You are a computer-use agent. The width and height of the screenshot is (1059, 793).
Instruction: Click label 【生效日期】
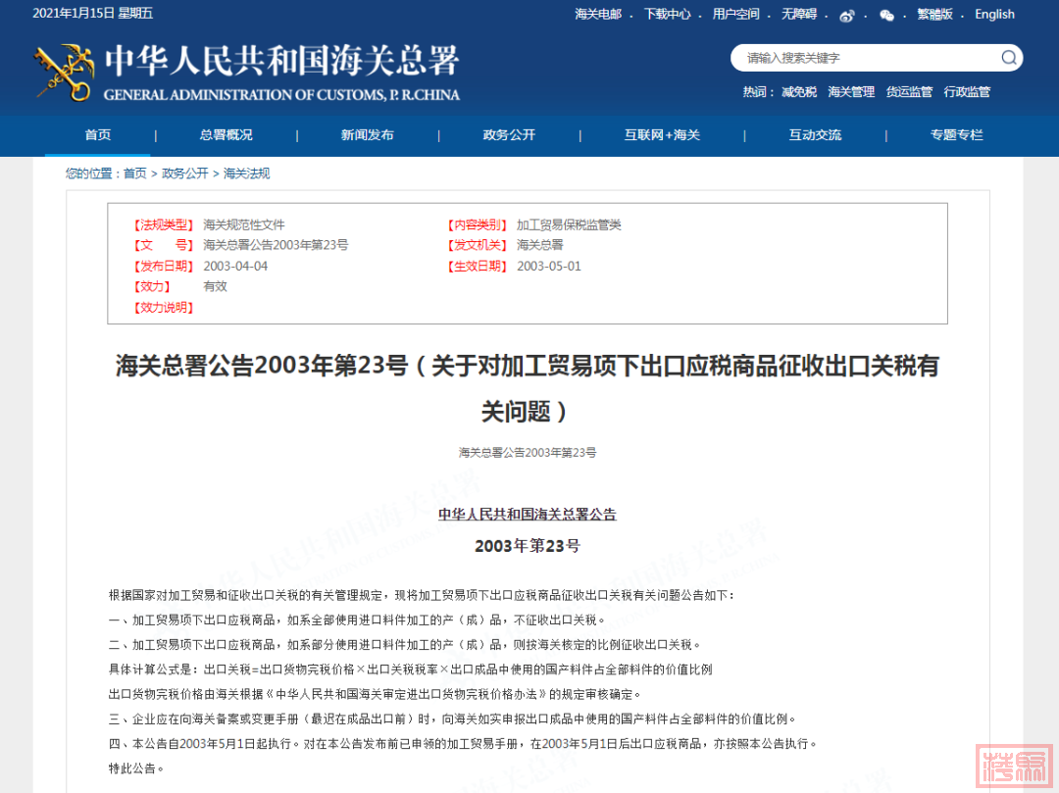coord(477,266)
